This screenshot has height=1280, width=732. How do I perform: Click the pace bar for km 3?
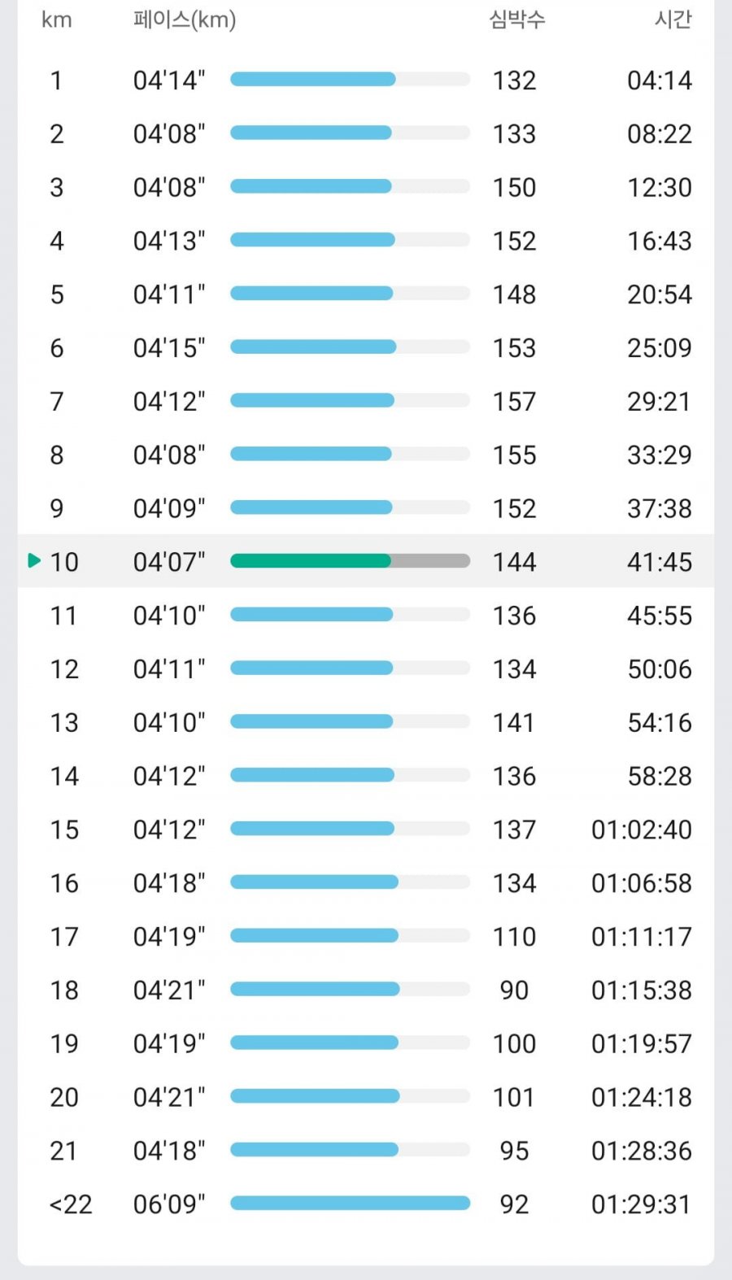(x=350, y=186)
